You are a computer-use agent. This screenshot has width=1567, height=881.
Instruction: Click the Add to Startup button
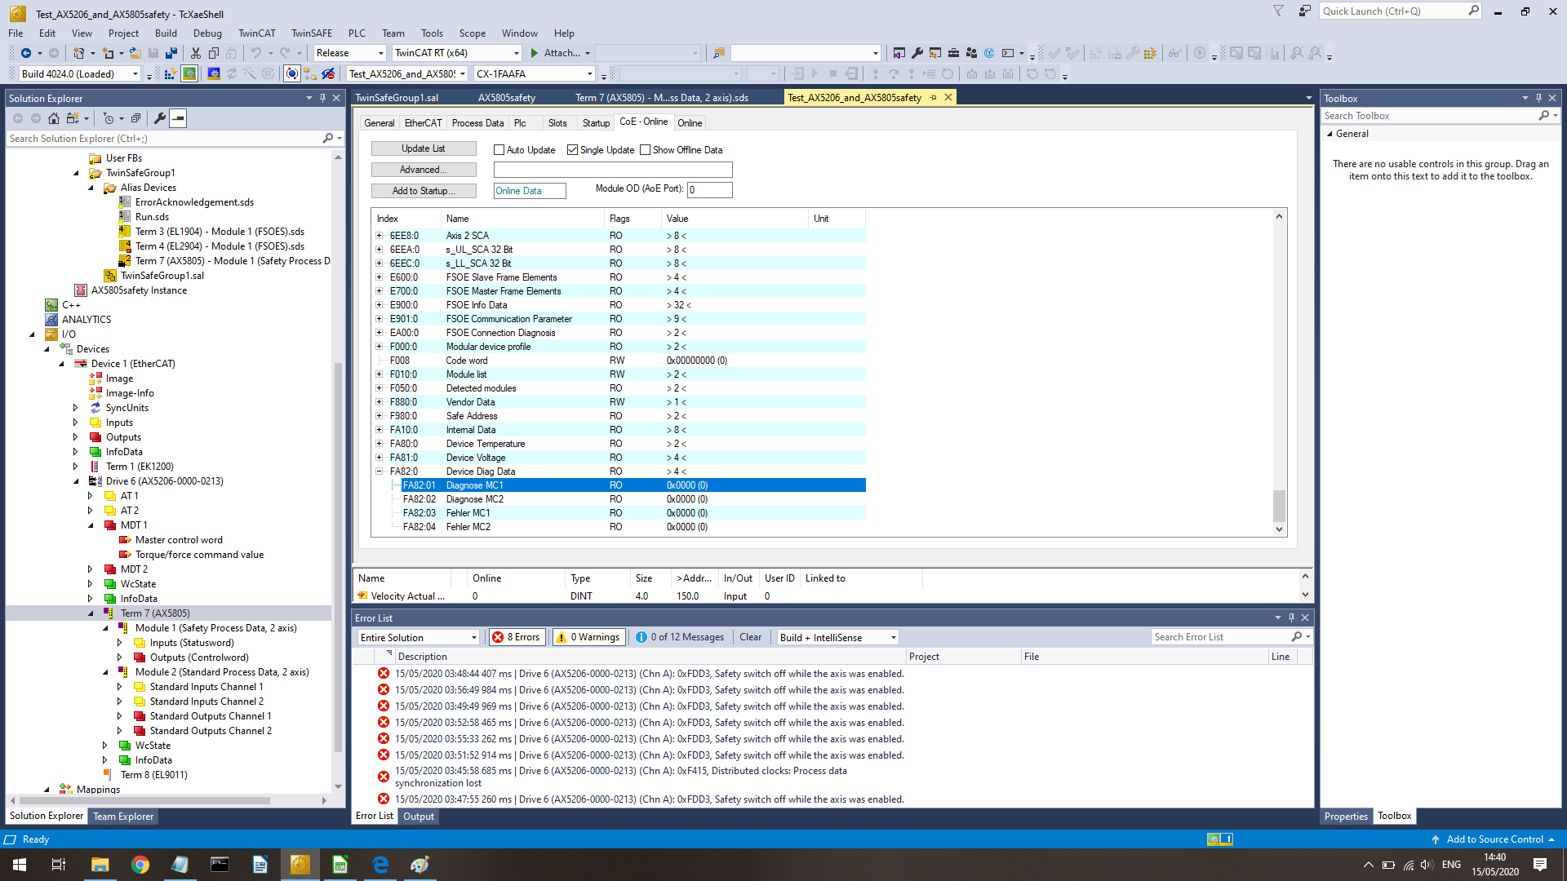click(424, 191)
